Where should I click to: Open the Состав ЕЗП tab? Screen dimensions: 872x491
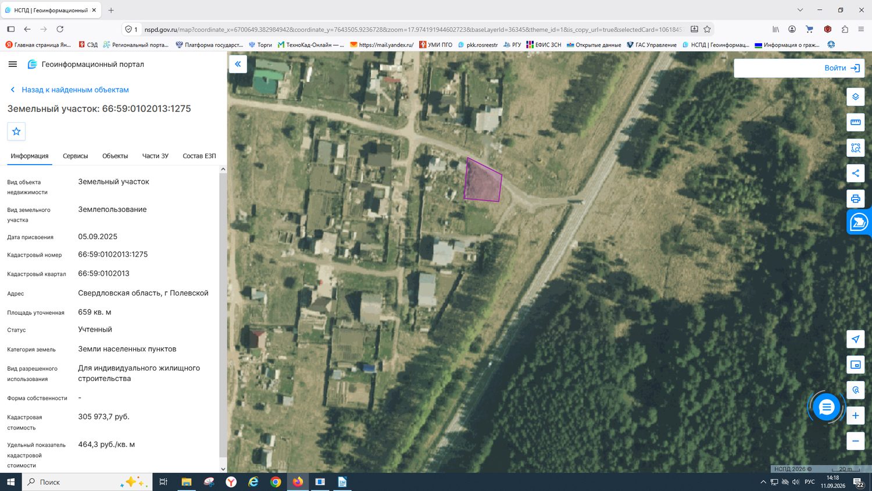click(x=199, y=156)
